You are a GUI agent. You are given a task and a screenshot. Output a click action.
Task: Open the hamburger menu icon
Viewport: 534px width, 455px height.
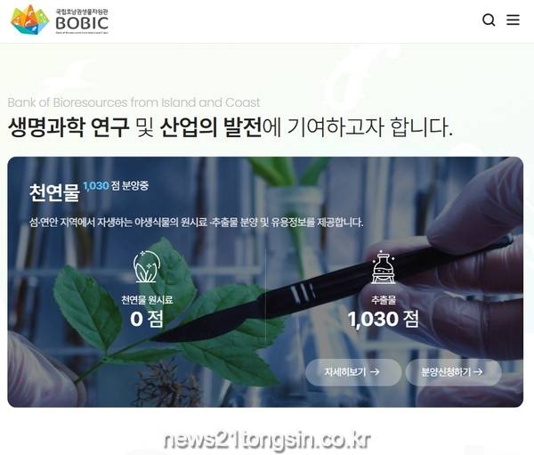(513, 20)
